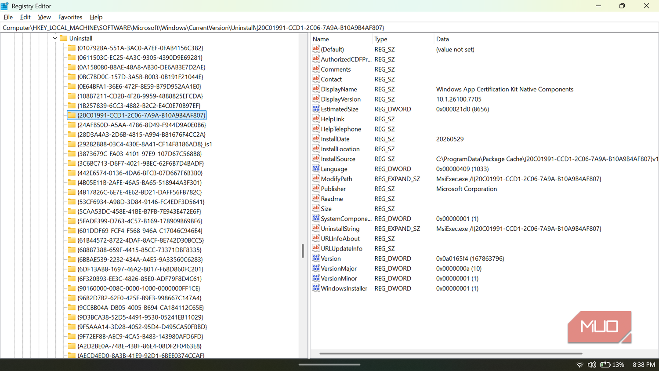The height and width of the screenshot is (371, 659).
Task: Select key {29282B88-03C4-430E-8A41-CF14F8186AD8}_is1
Action: click(x=145, y=144)
